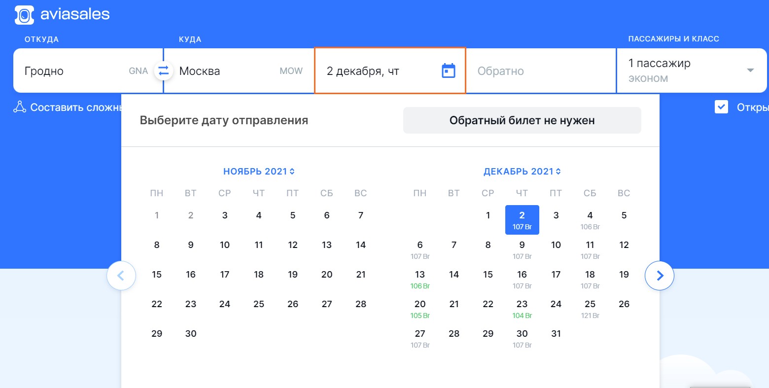769x388 pixels.
Task: Select December 2 priced 107 Br
Action: pos(522,220)
